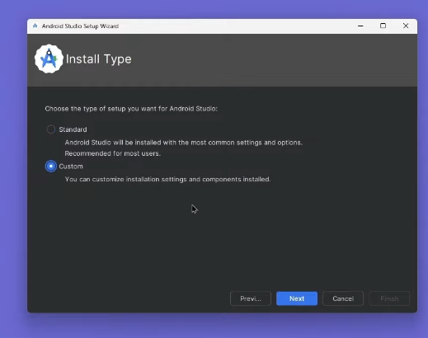428x338 pixels.
Task: Select the Standard radio button
Action: coord(51,129)
